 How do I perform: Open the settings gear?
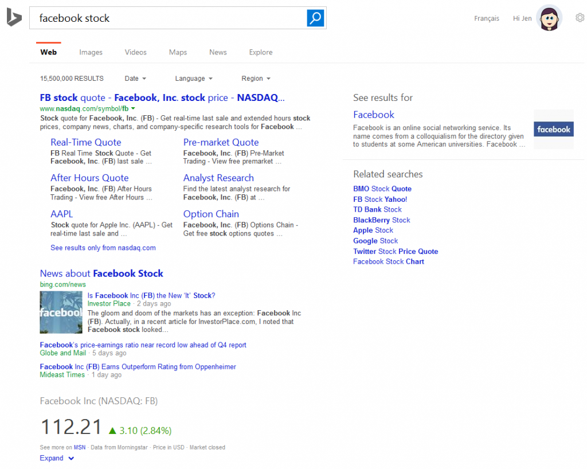[x=580, y=18]
